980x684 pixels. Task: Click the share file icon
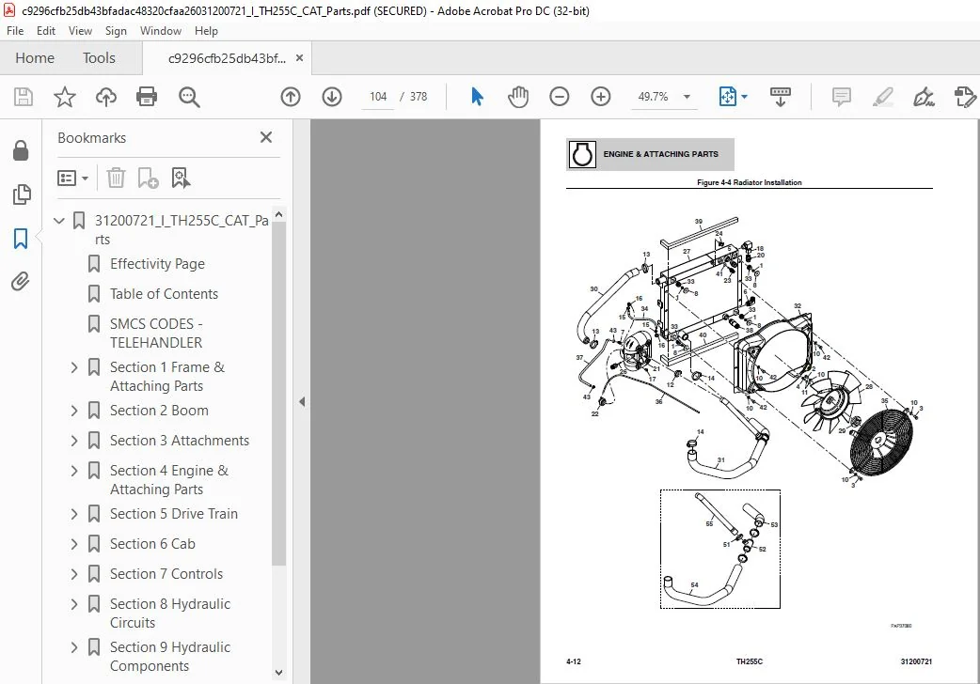click(965, 97)
